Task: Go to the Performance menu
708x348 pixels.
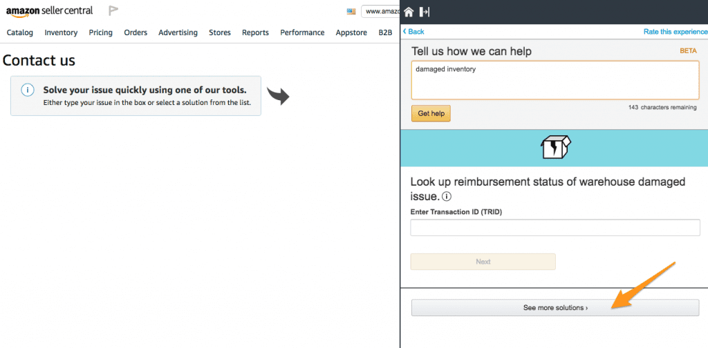Action: click(302, 32)
